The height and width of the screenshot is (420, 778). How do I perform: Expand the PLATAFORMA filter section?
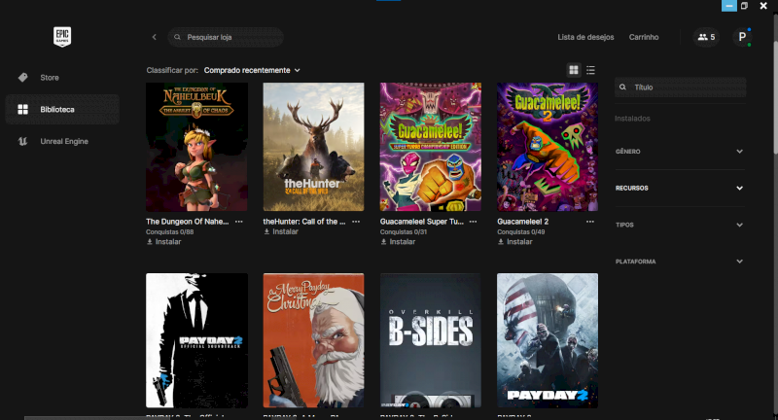click(x=680, y=262)
